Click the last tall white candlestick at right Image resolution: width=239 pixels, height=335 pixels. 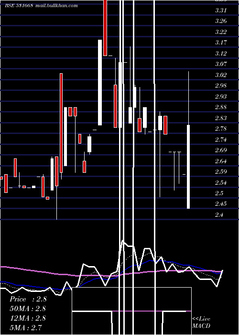point(188,167)
